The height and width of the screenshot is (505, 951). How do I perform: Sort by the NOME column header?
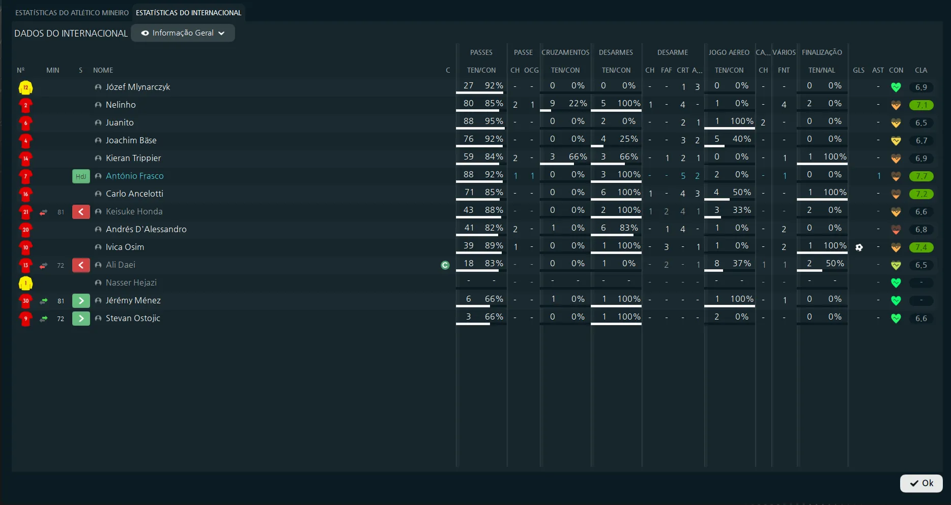pos(103,70)
